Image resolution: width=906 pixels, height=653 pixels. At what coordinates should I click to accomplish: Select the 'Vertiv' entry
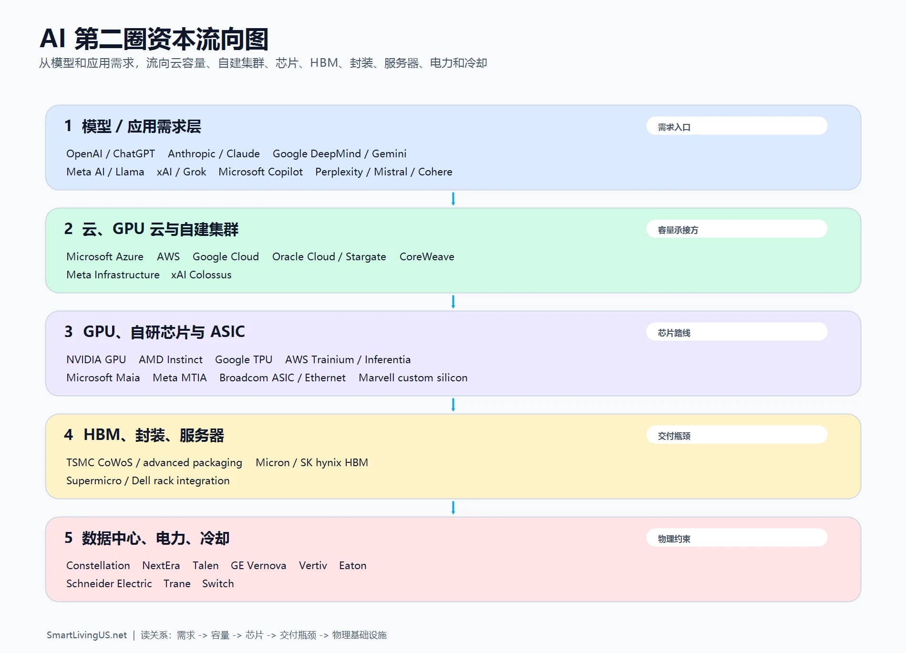[313, 565]
